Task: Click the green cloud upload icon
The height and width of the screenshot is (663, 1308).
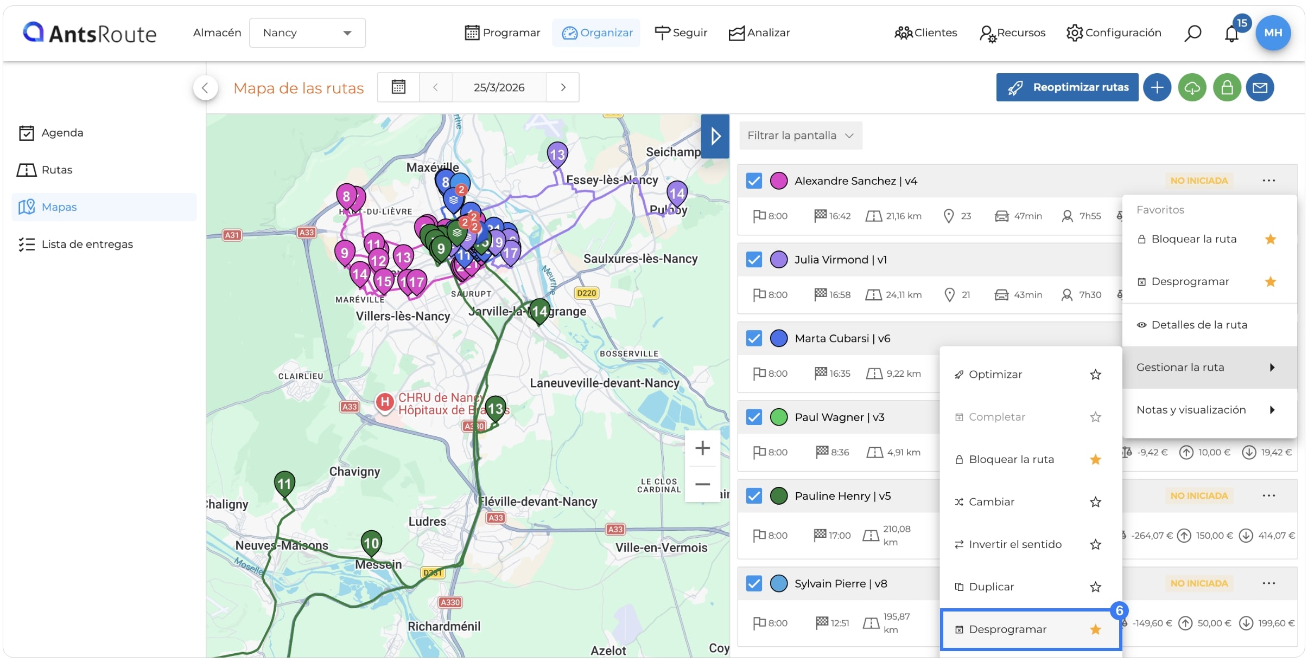Action: click(x=1192, y=87)
